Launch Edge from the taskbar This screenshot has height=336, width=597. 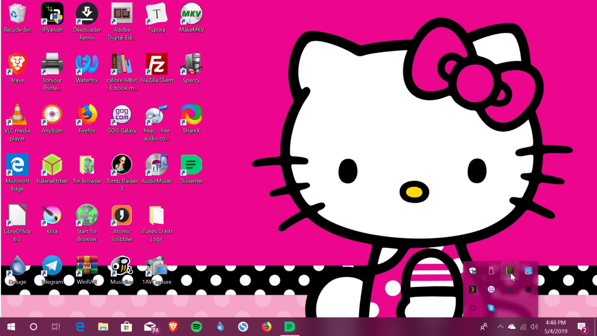[80, 327]
